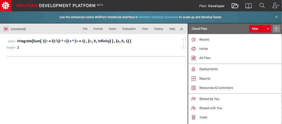Click the (unnamed) notebook title
This screenshot has height=124, width=282.
point(18,29)
